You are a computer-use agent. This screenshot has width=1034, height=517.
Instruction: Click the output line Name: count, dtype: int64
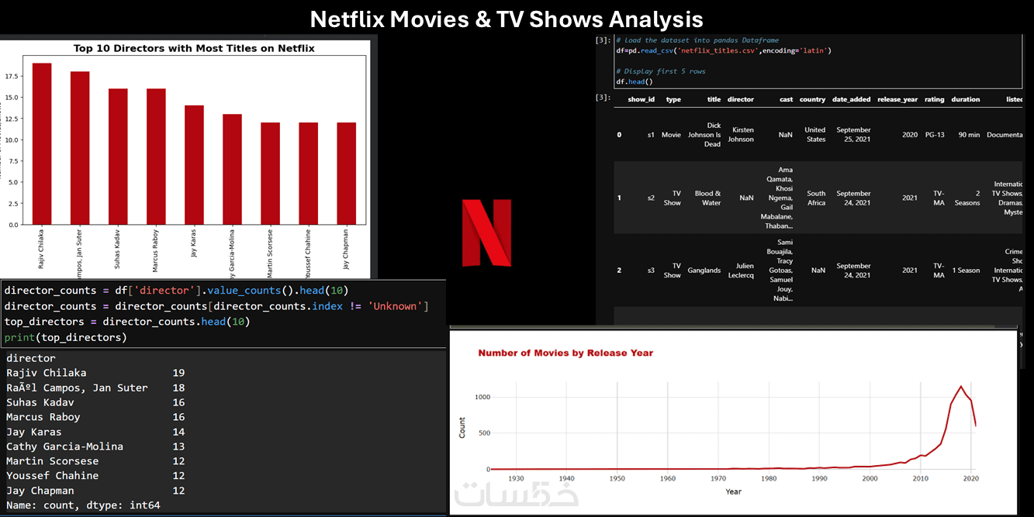point(83,505)
